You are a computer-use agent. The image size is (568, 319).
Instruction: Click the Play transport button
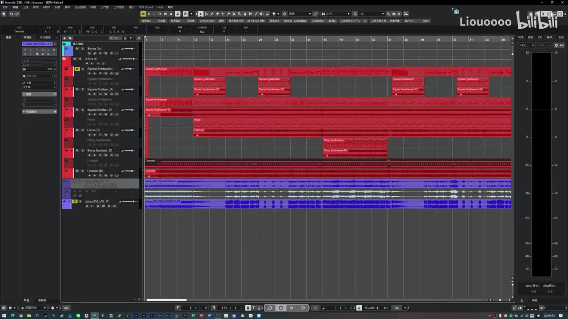(292, 307)
